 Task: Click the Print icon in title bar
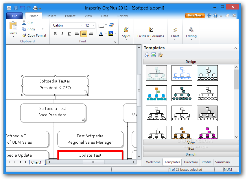35,8
